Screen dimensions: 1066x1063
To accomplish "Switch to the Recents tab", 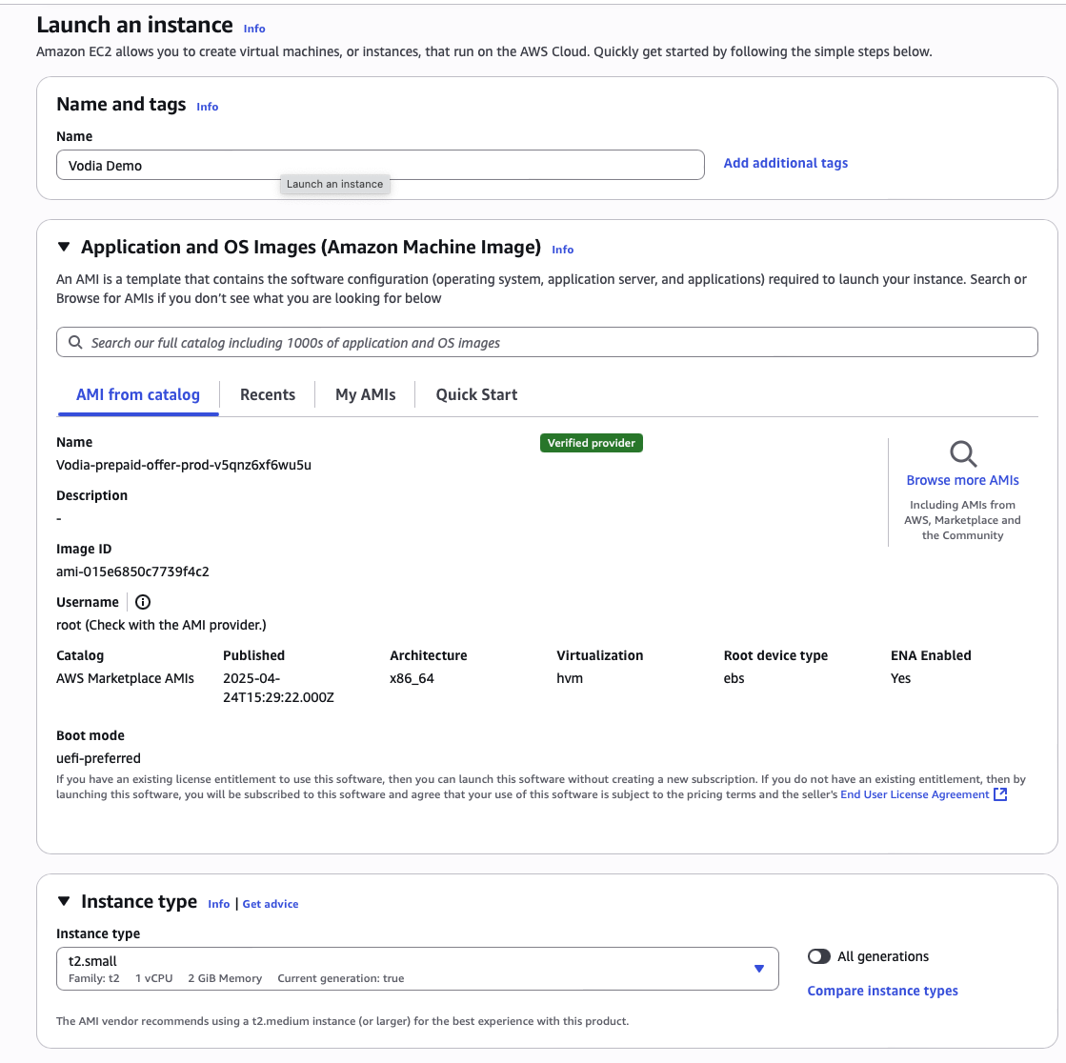I will pyautogui.click(x=267, y=395).
